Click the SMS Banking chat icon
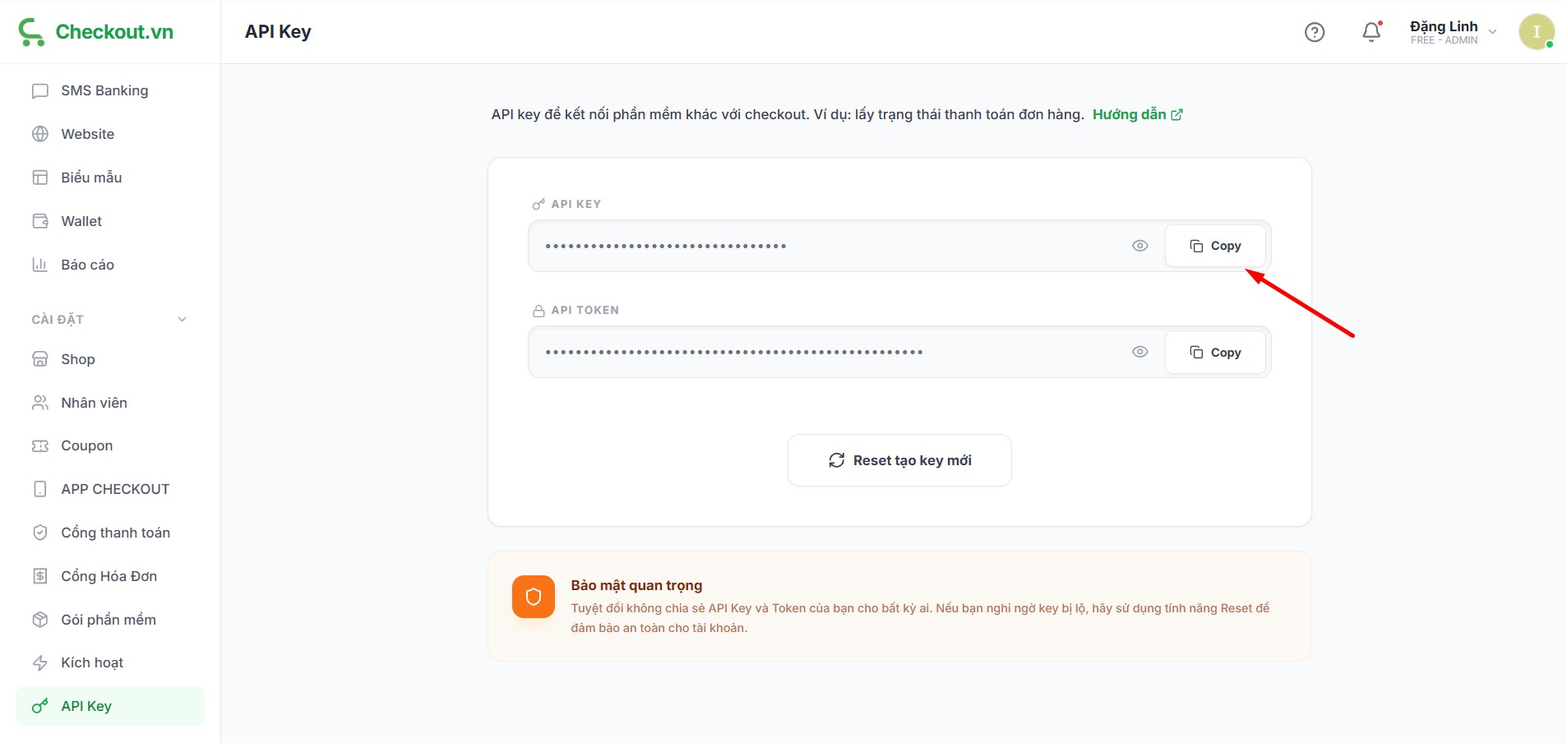The height and width of the screenshot is (743, 1567). [39, 91]
